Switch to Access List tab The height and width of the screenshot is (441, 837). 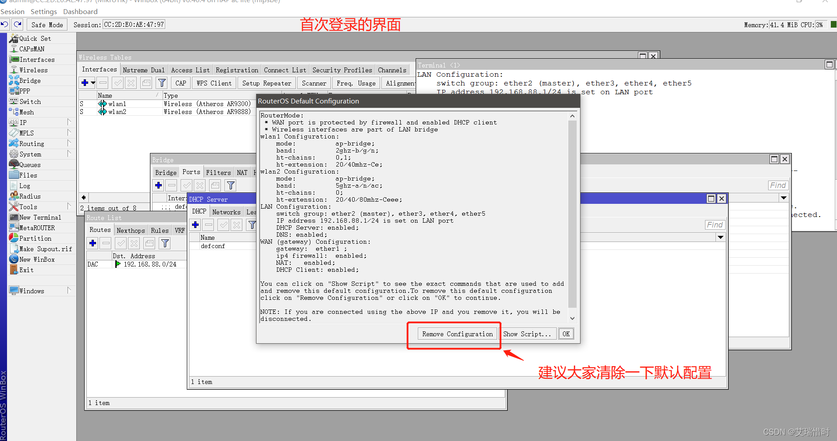point(190,70)
